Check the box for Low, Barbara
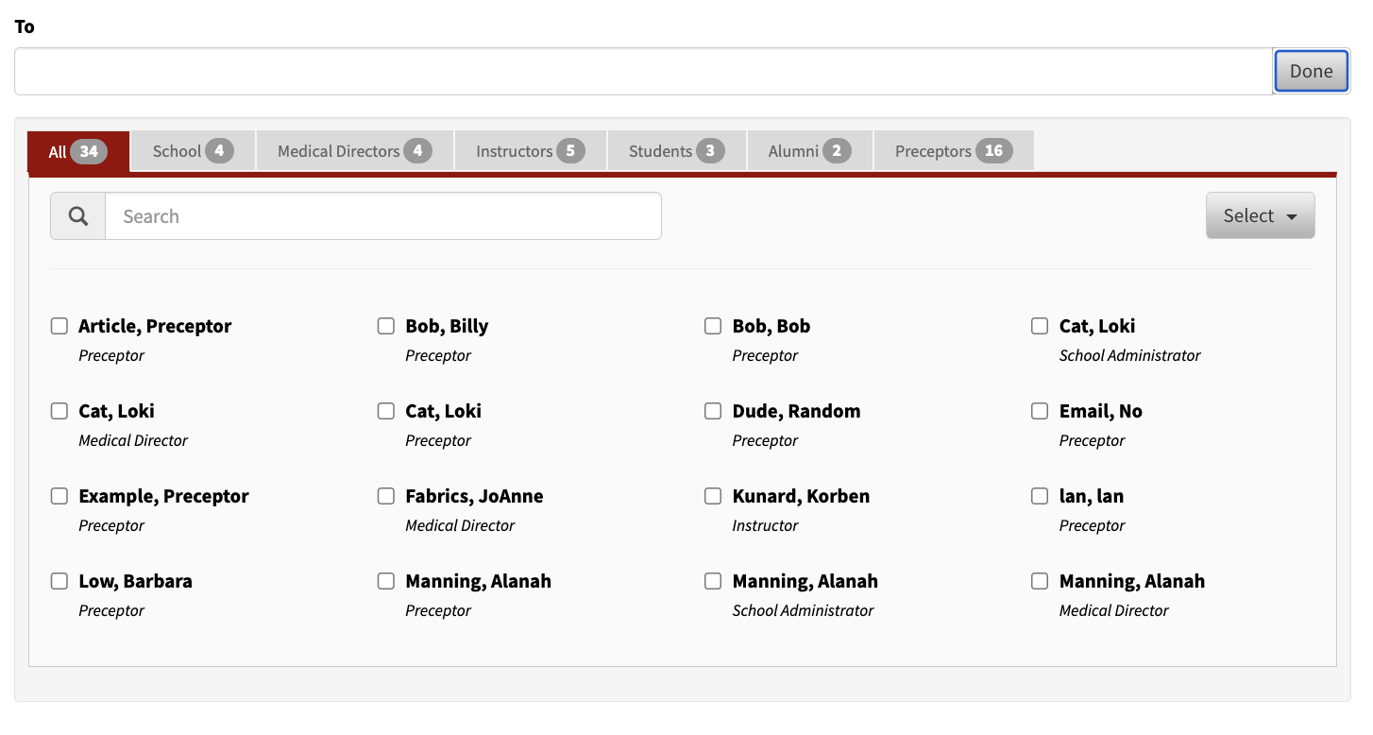This screenshot has width=1373, height=735. coord(59,581)
